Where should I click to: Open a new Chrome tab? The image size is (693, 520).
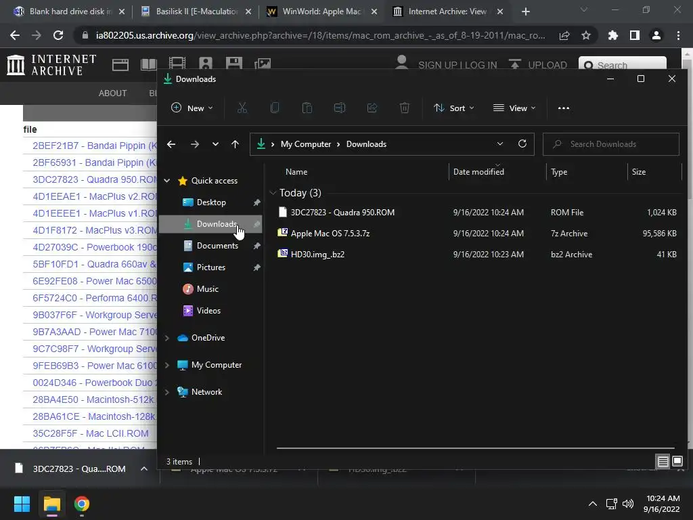525,12
